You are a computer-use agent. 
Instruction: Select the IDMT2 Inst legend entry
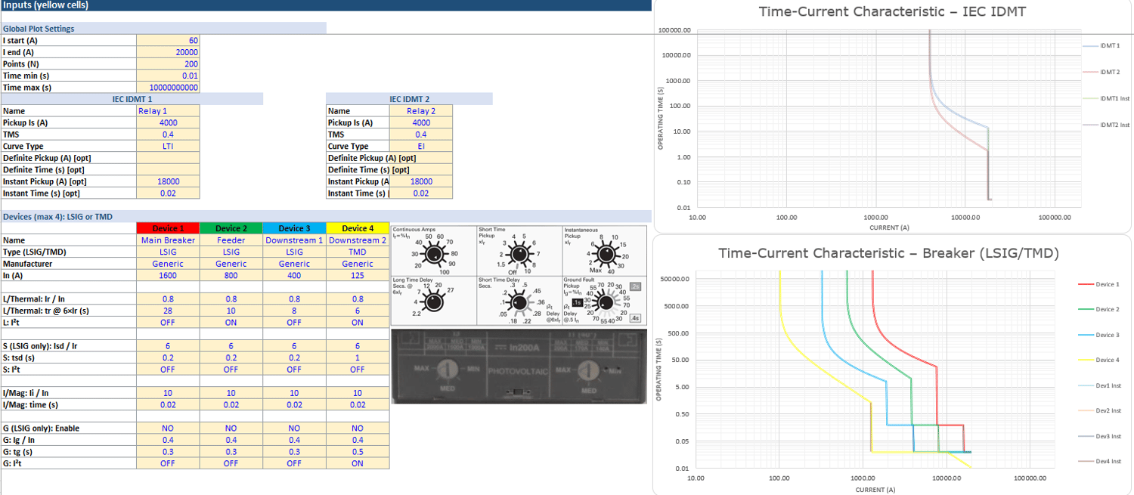pyautogui.click(x=1105, y=125)
